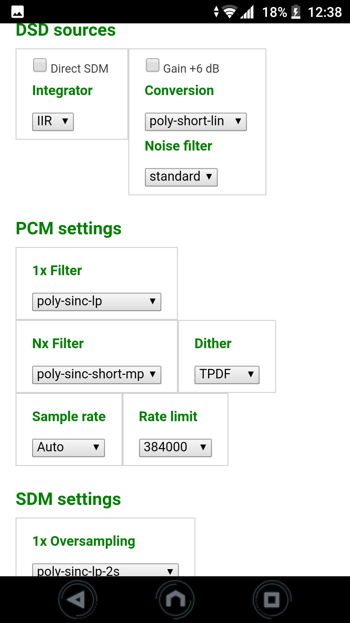This screenshot has height=623, width=350.
Task: Tap the recent apps square icon
Action: pos(272,599)
